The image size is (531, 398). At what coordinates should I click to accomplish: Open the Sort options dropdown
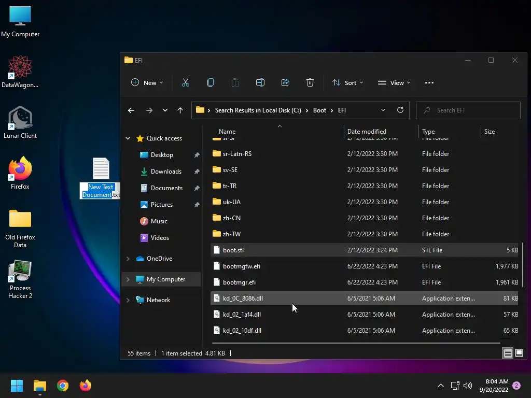(348, 82)
